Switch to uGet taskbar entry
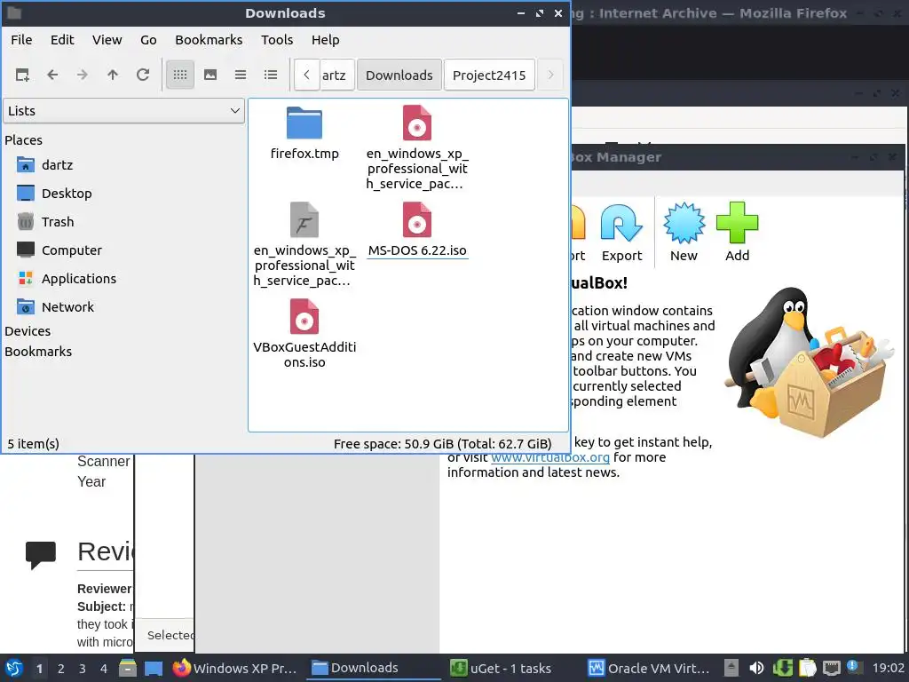 point(513,668)
